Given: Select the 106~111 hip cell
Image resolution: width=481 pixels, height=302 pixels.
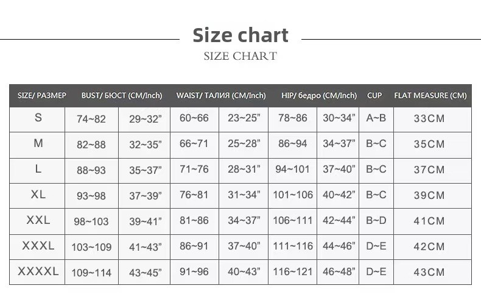Looking at the screenshot, I should coord(293,221).
